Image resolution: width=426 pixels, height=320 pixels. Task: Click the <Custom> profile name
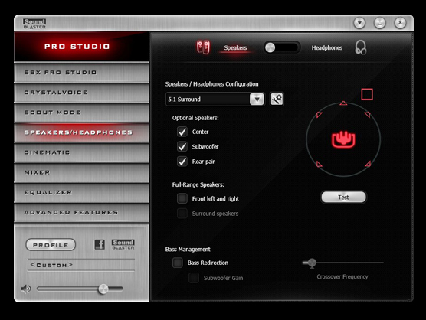coord(51,265)
